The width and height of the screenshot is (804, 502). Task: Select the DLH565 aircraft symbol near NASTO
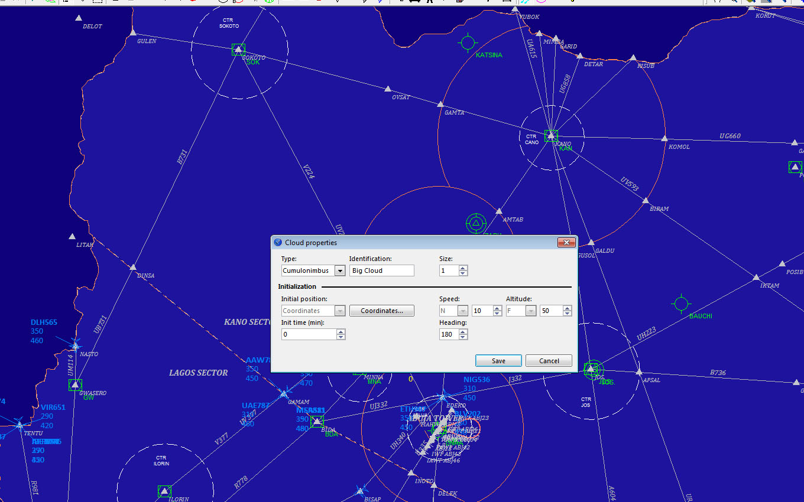tap(75, 346)
